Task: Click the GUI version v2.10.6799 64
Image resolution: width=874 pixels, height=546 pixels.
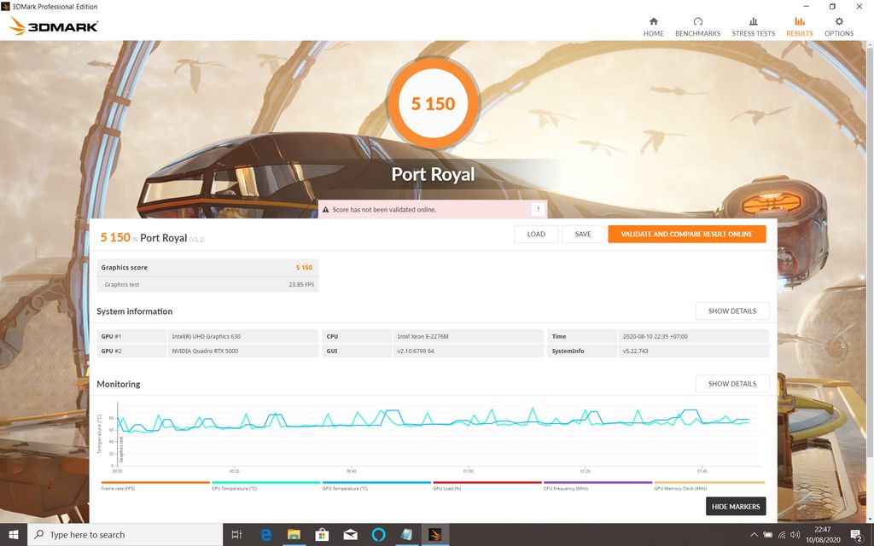Action: pyautogui.click(x=416, y=351)
